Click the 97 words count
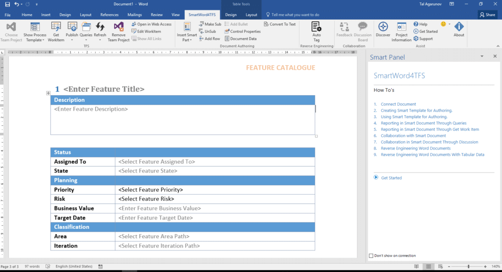Viewport: 502px width, 272px height. pyautogui.click(x=32, y=266)
